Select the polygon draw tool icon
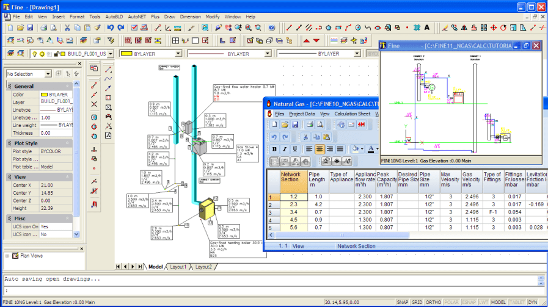This screenshot has height=307, width=548. 329,28
